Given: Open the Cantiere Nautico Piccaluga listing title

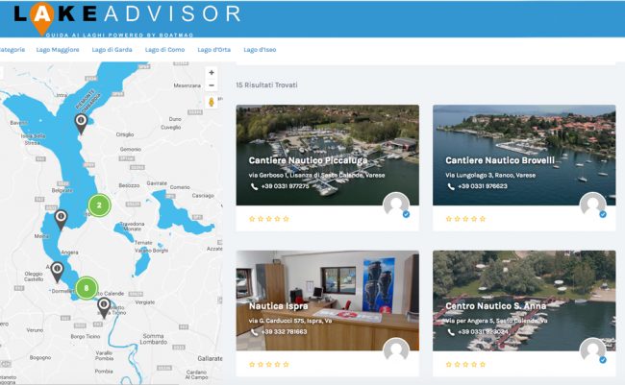Looking at the screenshot, I should pos(308,160).
